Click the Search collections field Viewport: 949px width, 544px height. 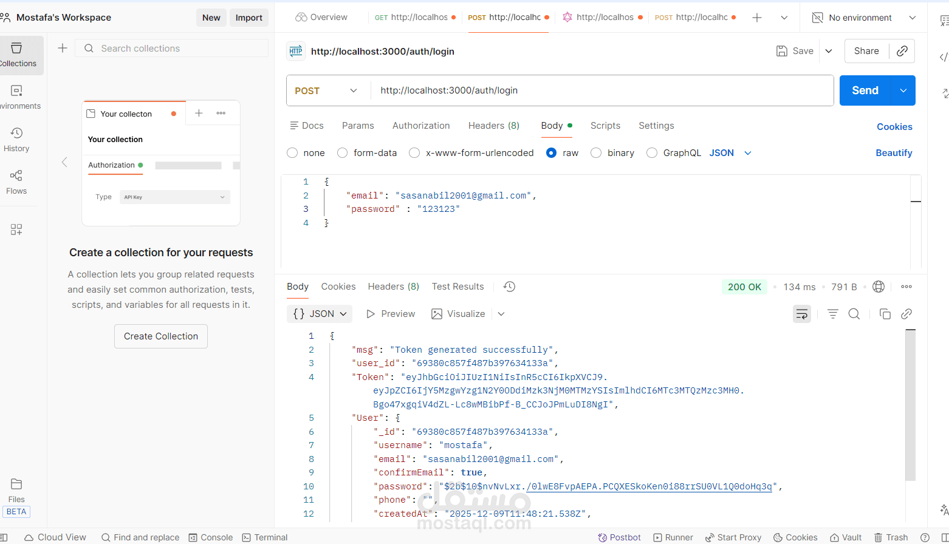[x=171, y=49]
